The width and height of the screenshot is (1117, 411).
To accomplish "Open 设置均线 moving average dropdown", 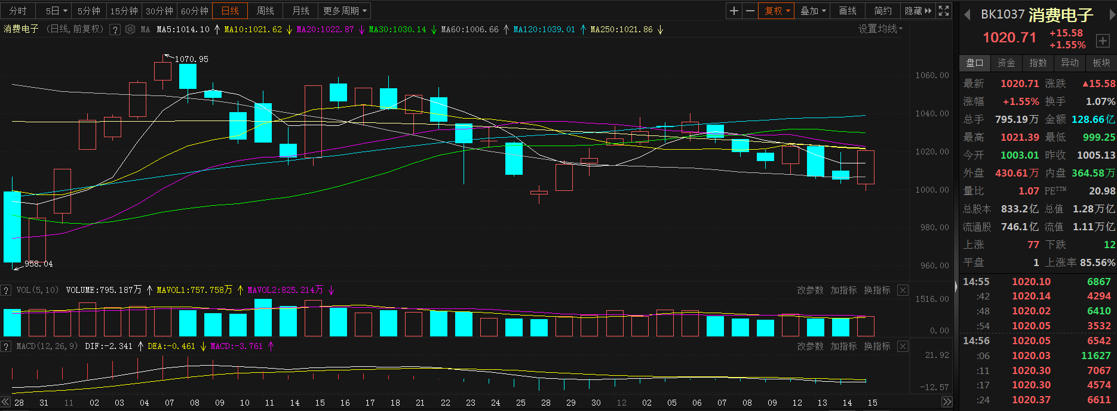I will click(x=880, y=29).
